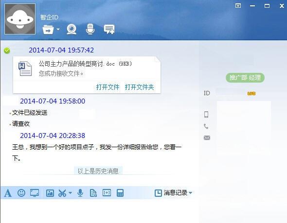Insert a picture with image icon

point(50,193)
